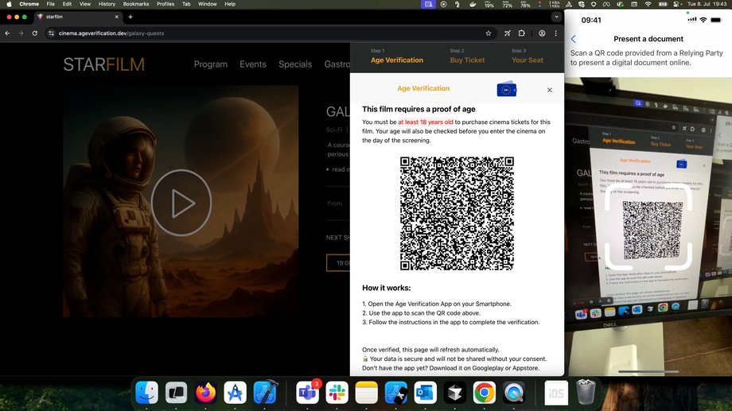Open the Chrome tab search dropdown
This screenshot has width=732, height=411.
pyautogui.click(x=556, y=17)
